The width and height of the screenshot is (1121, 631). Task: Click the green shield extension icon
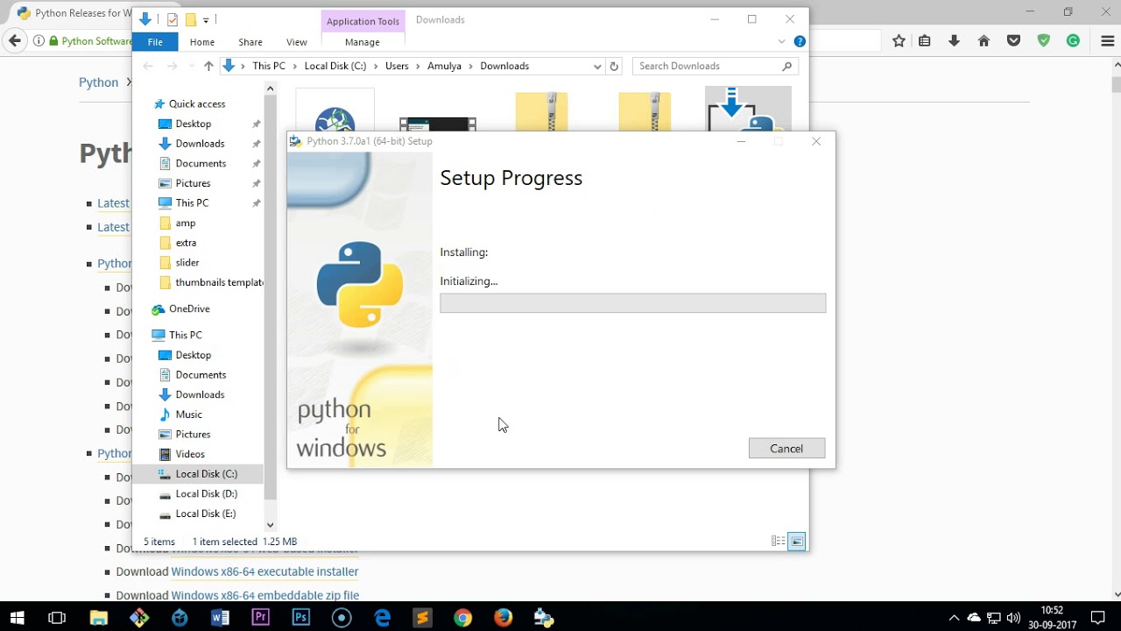coord(1044,40)
